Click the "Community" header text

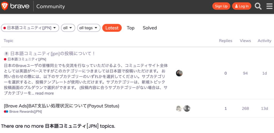(x=51, y=6)
